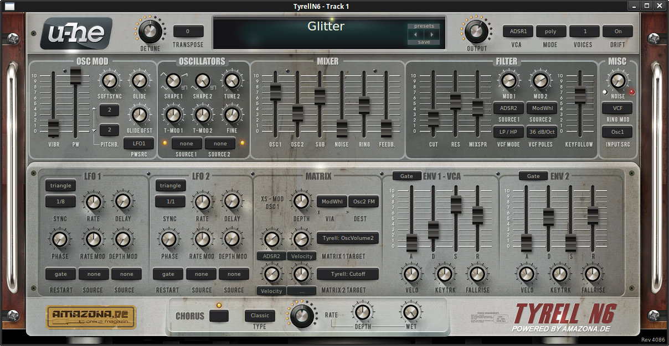Click the ENV 1 VELO knob
The image size is (669, 346).
[411, 274]
